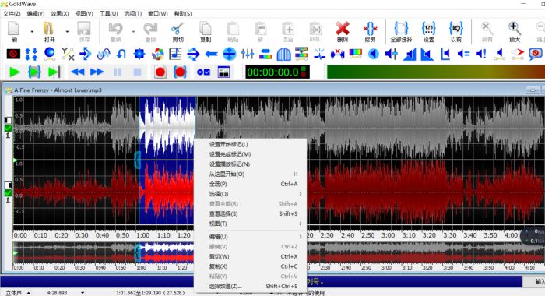
Task: Expand the 视图(T) submenu in the context menu
Action: [250, 224]
